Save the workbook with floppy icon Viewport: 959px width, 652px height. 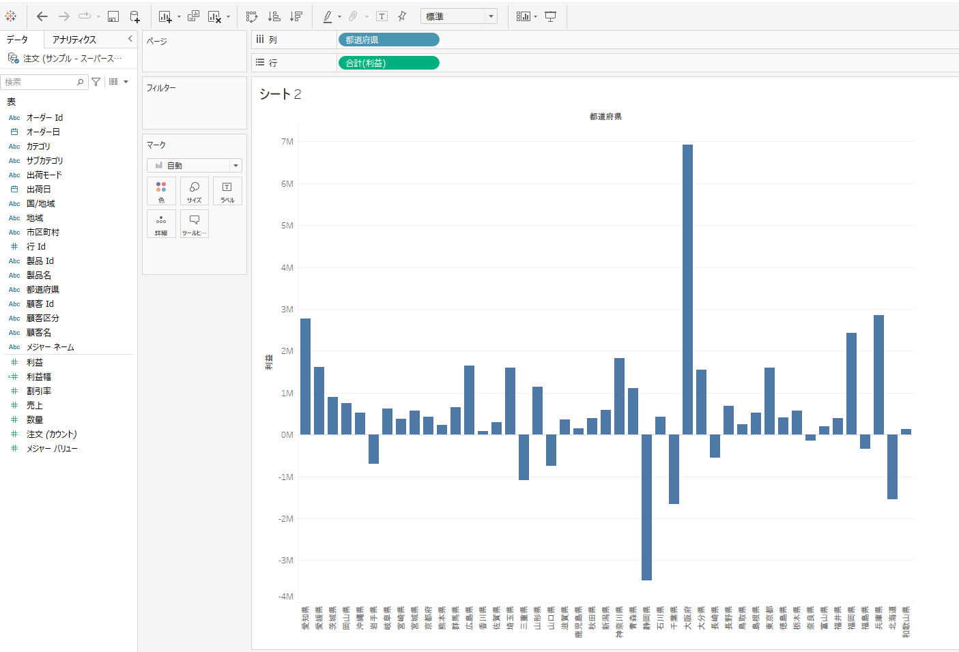point(113,16)
